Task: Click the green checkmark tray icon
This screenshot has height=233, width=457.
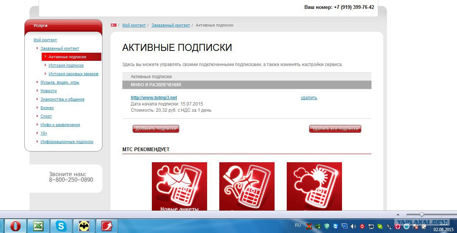Action: [x=380, y=226]
